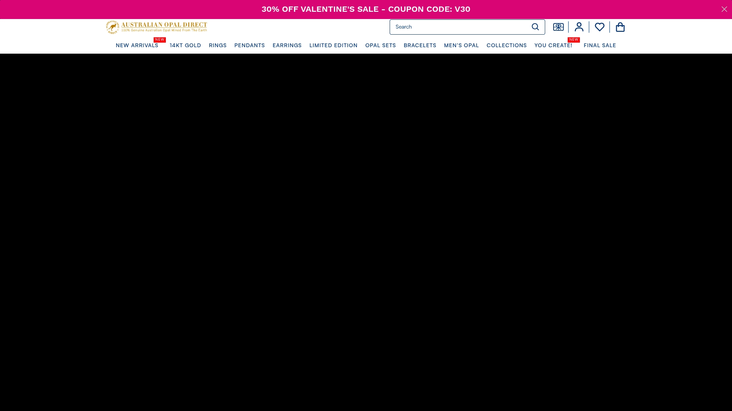The width and height of the screenshot is (732, 411).
Task: Open the gift card icon
Action: pos(558,27)
